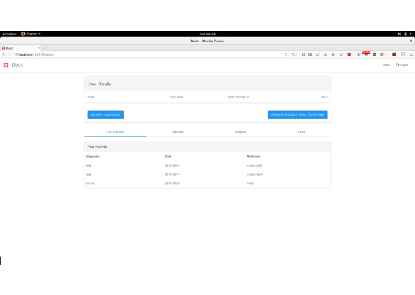Screen dimensions: 415x295
Task: Click the Logout link
Action: click(x=402, y=65)
